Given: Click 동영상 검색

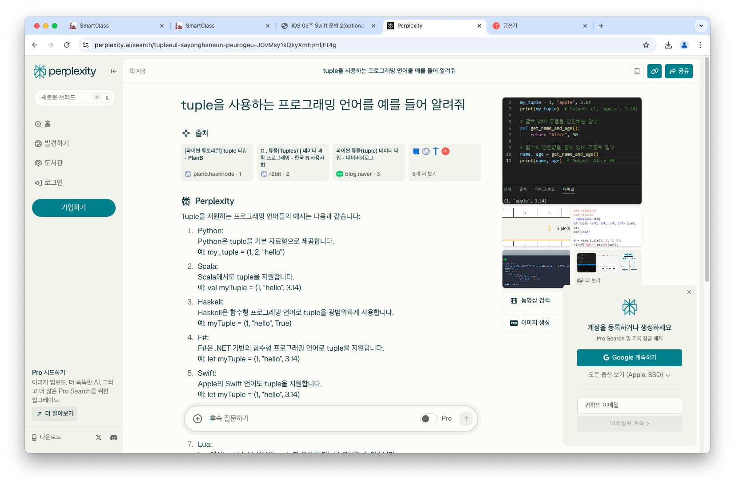Looking at the screenshot, I should pyautogui.click(x=533, y=301).
